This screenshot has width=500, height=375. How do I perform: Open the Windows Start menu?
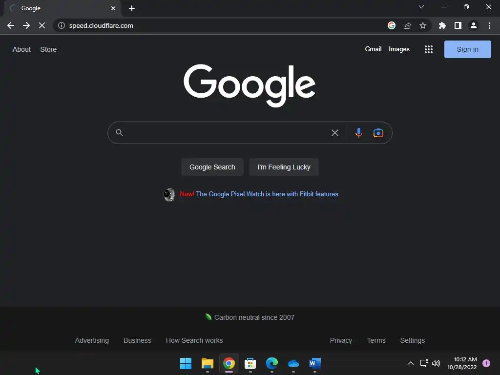186,363
